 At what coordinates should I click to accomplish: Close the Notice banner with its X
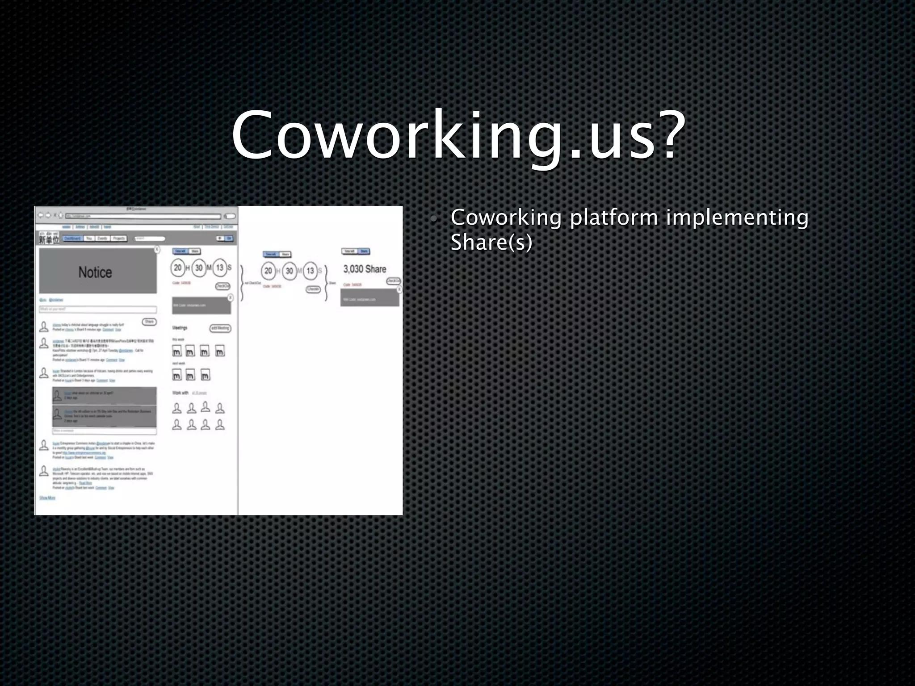(157, 249)
